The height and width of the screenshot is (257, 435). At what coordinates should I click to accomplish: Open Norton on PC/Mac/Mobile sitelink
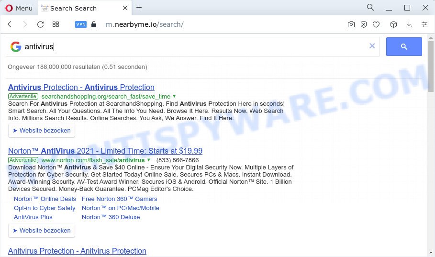121,208
